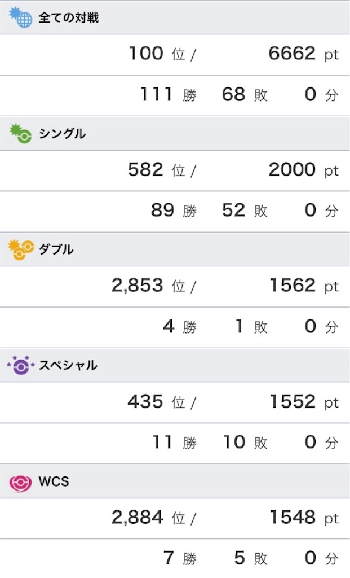
Task: Click the orange Double battle icon
Action: pos(21,249)
